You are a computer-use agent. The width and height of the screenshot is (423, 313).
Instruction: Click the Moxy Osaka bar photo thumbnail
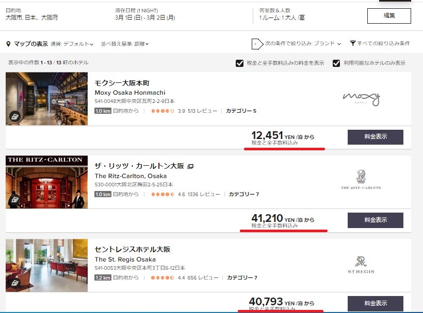coord(46,98)
